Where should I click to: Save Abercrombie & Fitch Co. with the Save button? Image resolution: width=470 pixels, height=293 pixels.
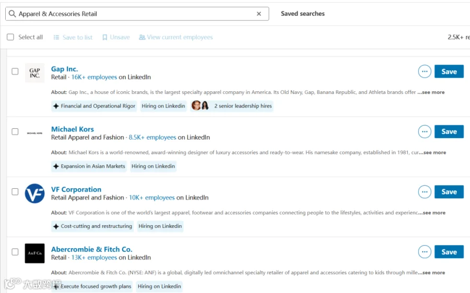[x=449, y=252]
